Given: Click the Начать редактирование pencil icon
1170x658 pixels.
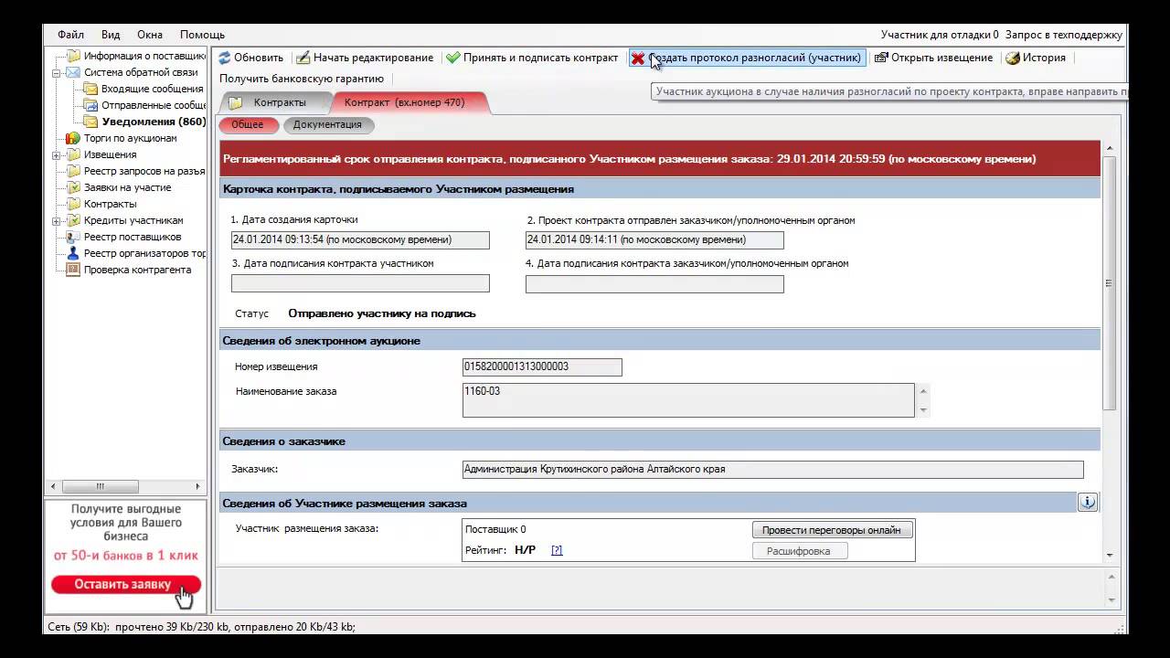Looking at the screenshot, I should 303,58.
